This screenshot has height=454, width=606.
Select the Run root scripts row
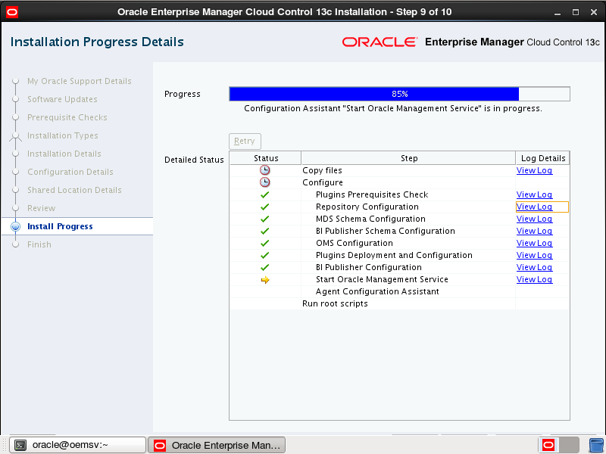pyautogui.click(x=399, y=303)
